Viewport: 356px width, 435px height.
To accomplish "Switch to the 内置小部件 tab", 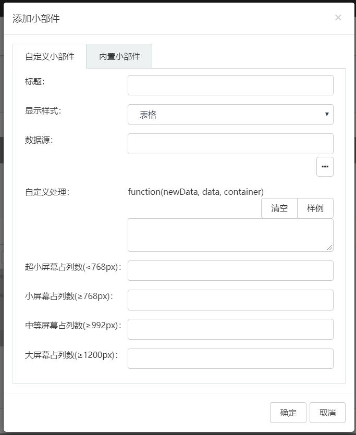I will click(x=119, y=56).
